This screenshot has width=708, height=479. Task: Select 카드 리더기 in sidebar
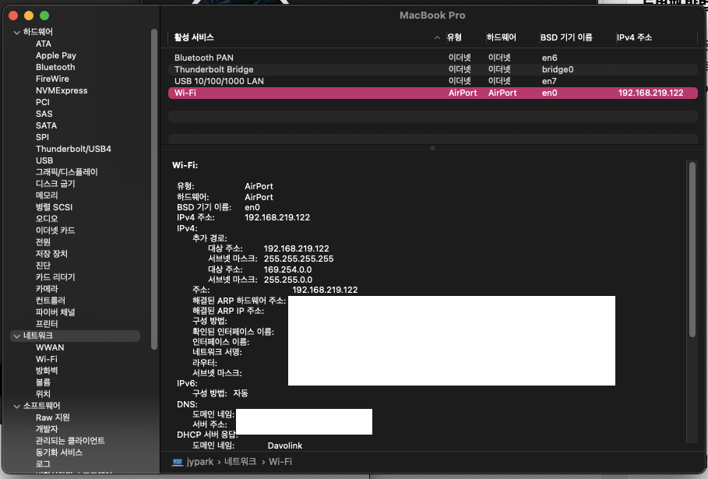click(x=55, y=277)
